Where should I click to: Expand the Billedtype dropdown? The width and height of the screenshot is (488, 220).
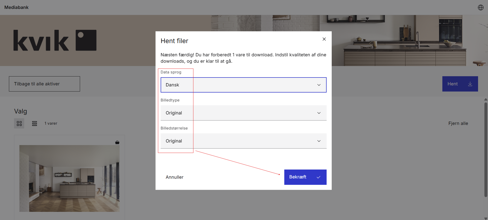pyautogui.click(x=243, y=113)
